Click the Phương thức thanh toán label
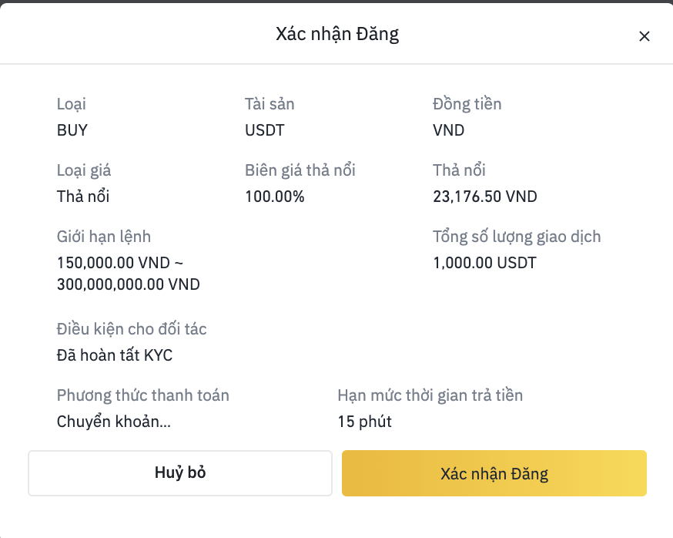673x538 pixels. [143, 395]
